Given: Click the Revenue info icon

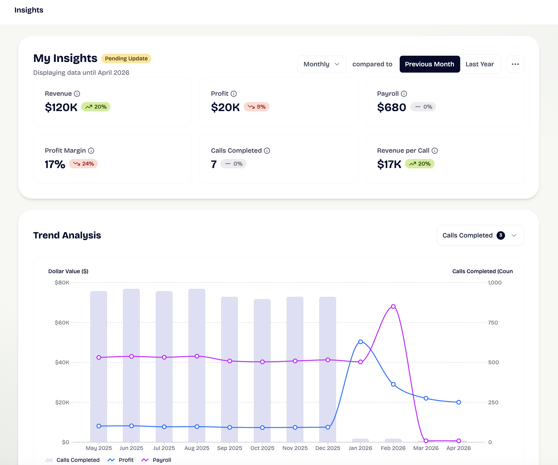Looking at the screenshot, I should click(x=77, y=94).
